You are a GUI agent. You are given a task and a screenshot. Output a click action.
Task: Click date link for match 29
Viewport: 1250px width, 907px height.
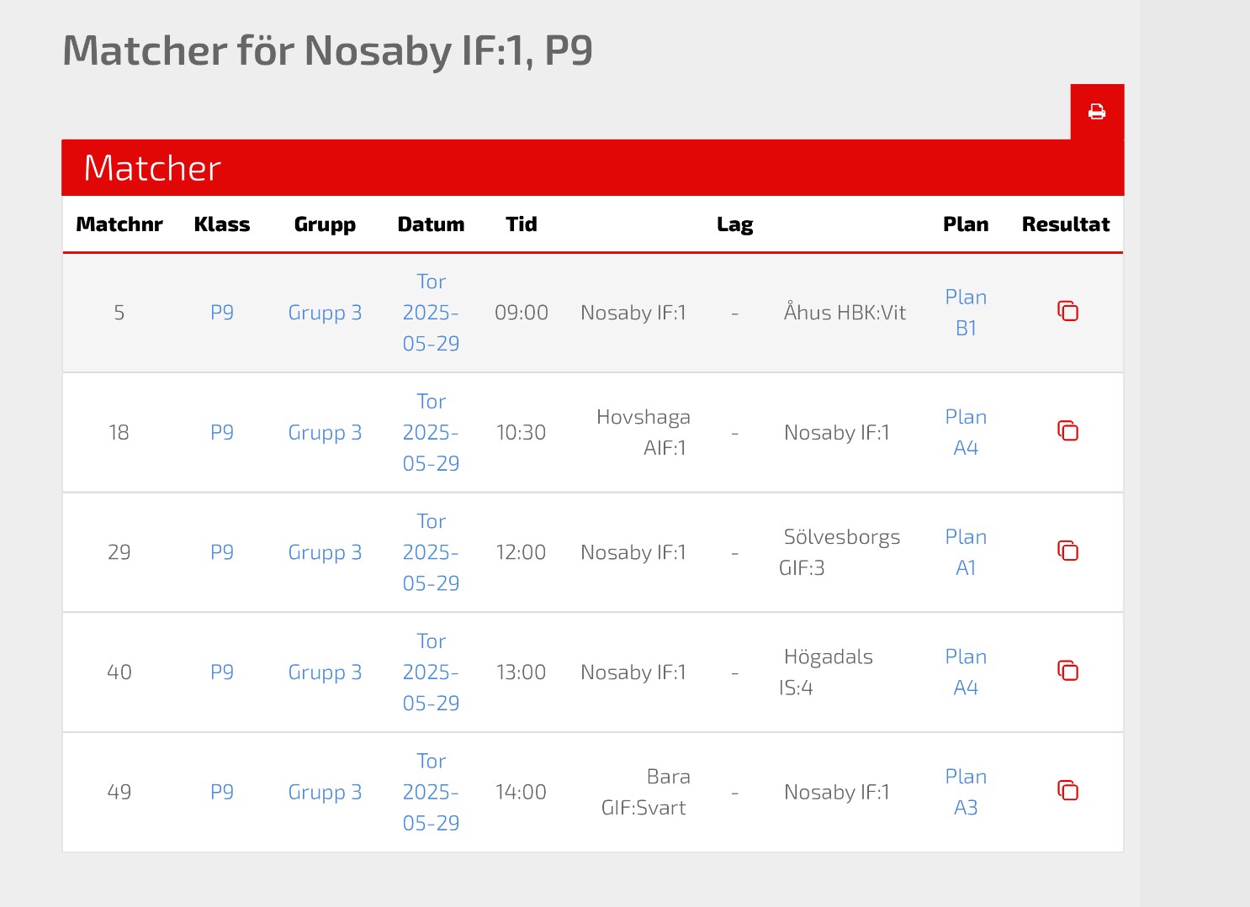pyautogui.click(x=431, y=552)
